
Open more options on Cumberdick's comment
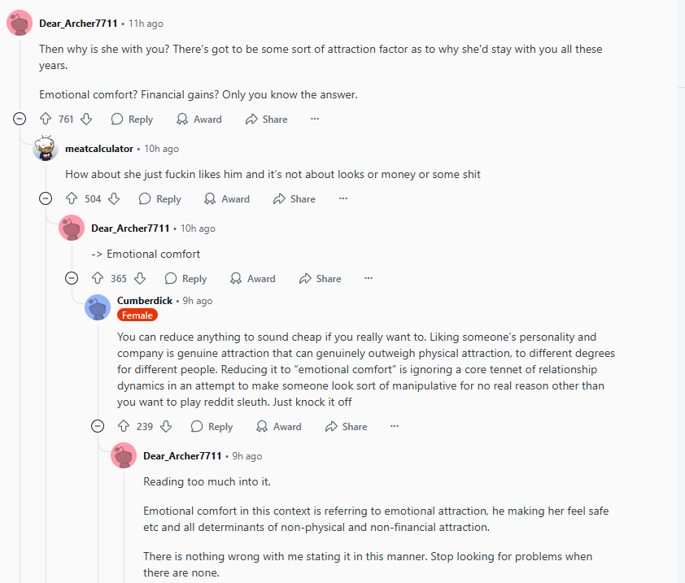click(395, 427)
